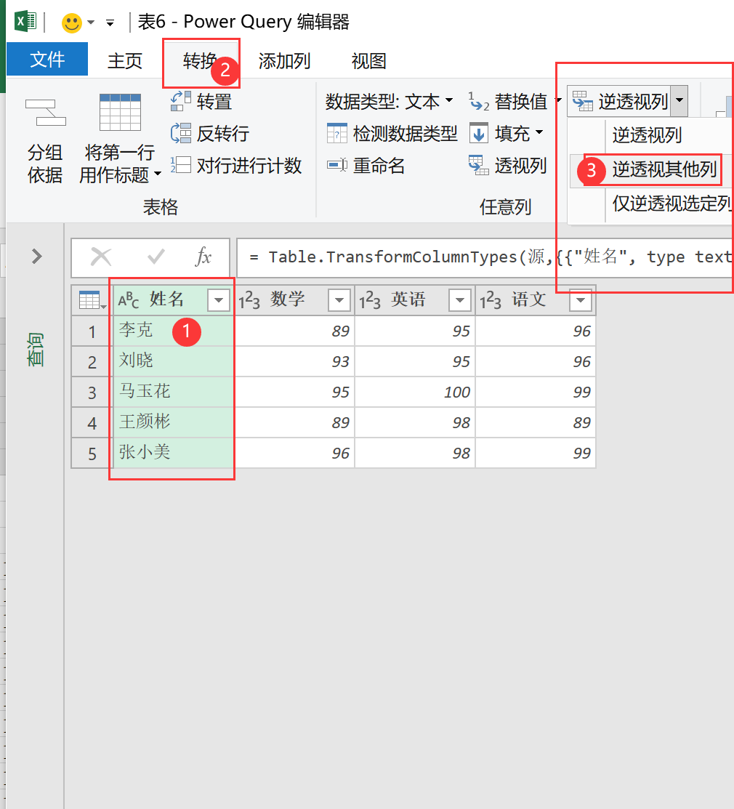Open the 语文 column filter dropdown
Screen dimensions: 734x809
(580, 299)
